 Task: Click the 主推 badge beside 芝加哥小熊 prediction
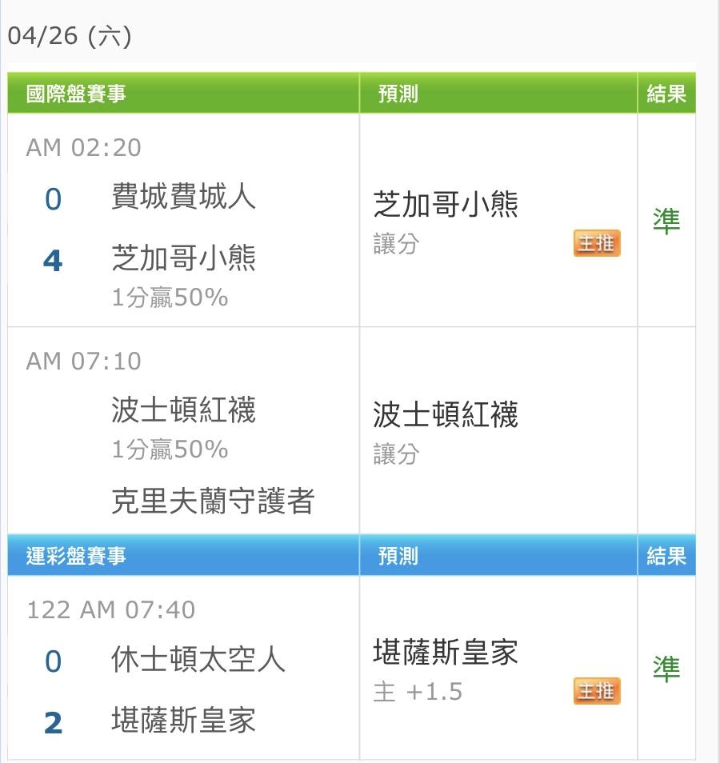coord(596,243)
